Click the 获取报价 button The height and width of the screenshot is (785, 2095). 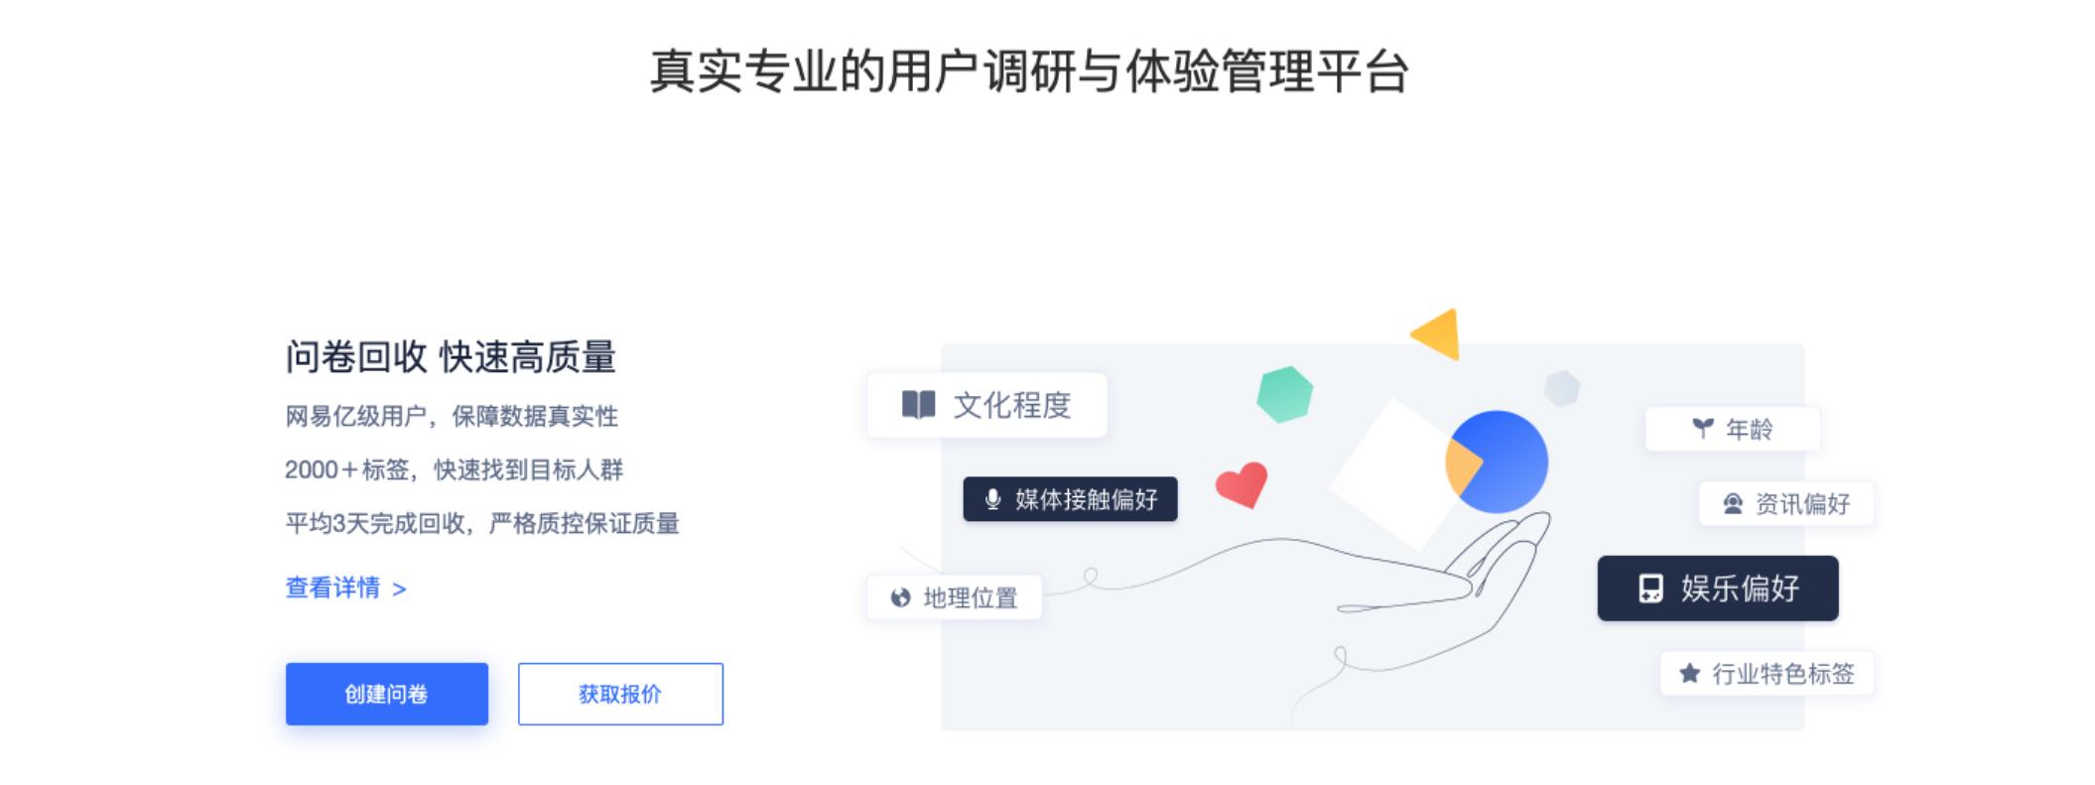[619, 694]
